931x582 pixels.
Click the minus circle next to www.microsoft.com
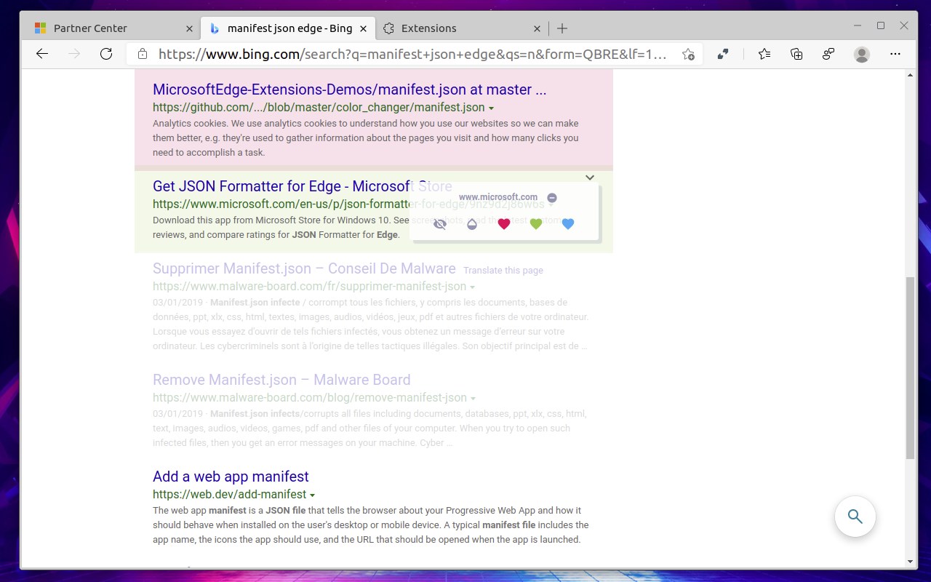552,198
